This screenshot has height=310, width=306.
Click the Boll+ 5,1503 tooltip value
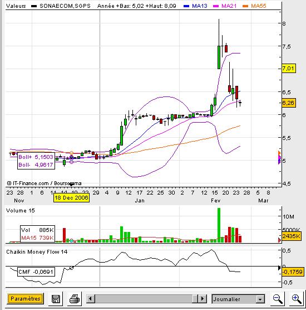36,157
